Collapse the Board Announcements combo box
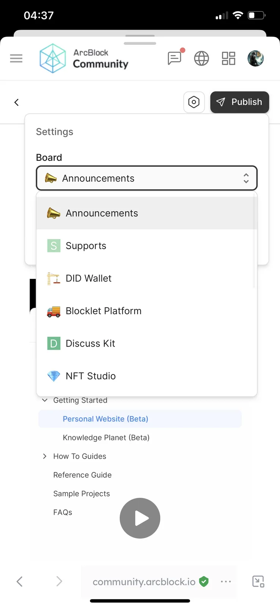This screenshot has width=280, height=608. (x=147, y=178)
